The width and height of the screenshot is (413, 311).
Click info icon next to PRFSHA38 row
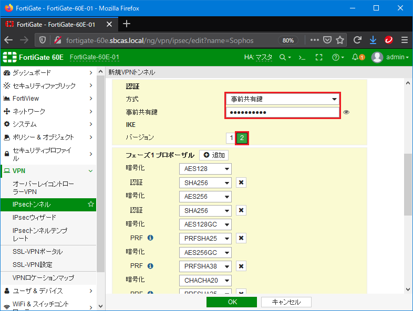[150, 266]
